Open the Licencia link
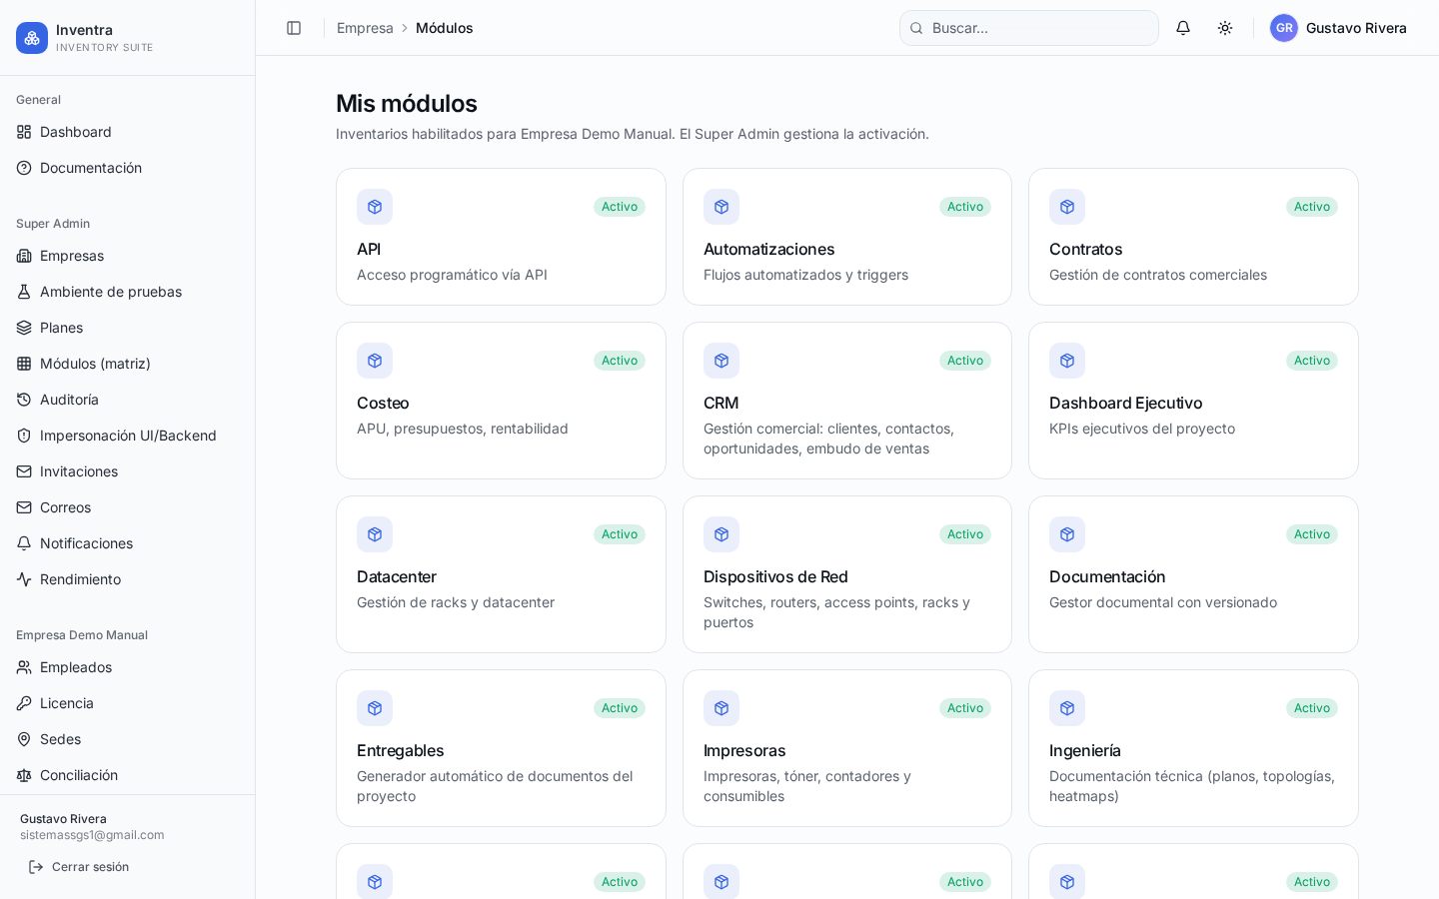Screen dimensions: 1439x899 [x=128, y=703]
